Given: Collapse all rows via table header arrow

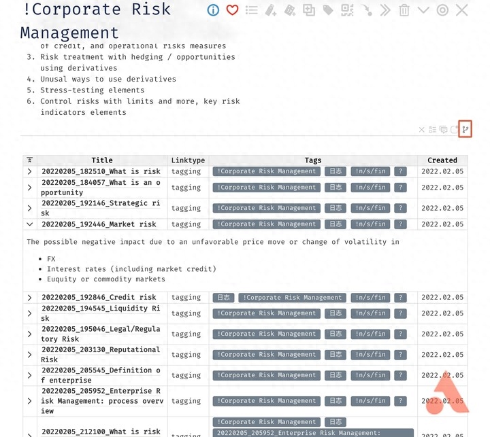Looking at the screenshot, I should [29, 160].
